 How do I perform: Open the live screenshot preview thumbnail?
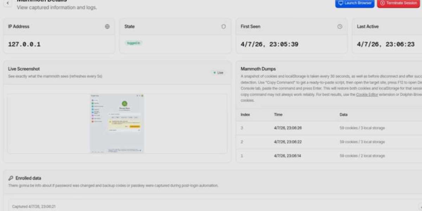click(117, 123)
